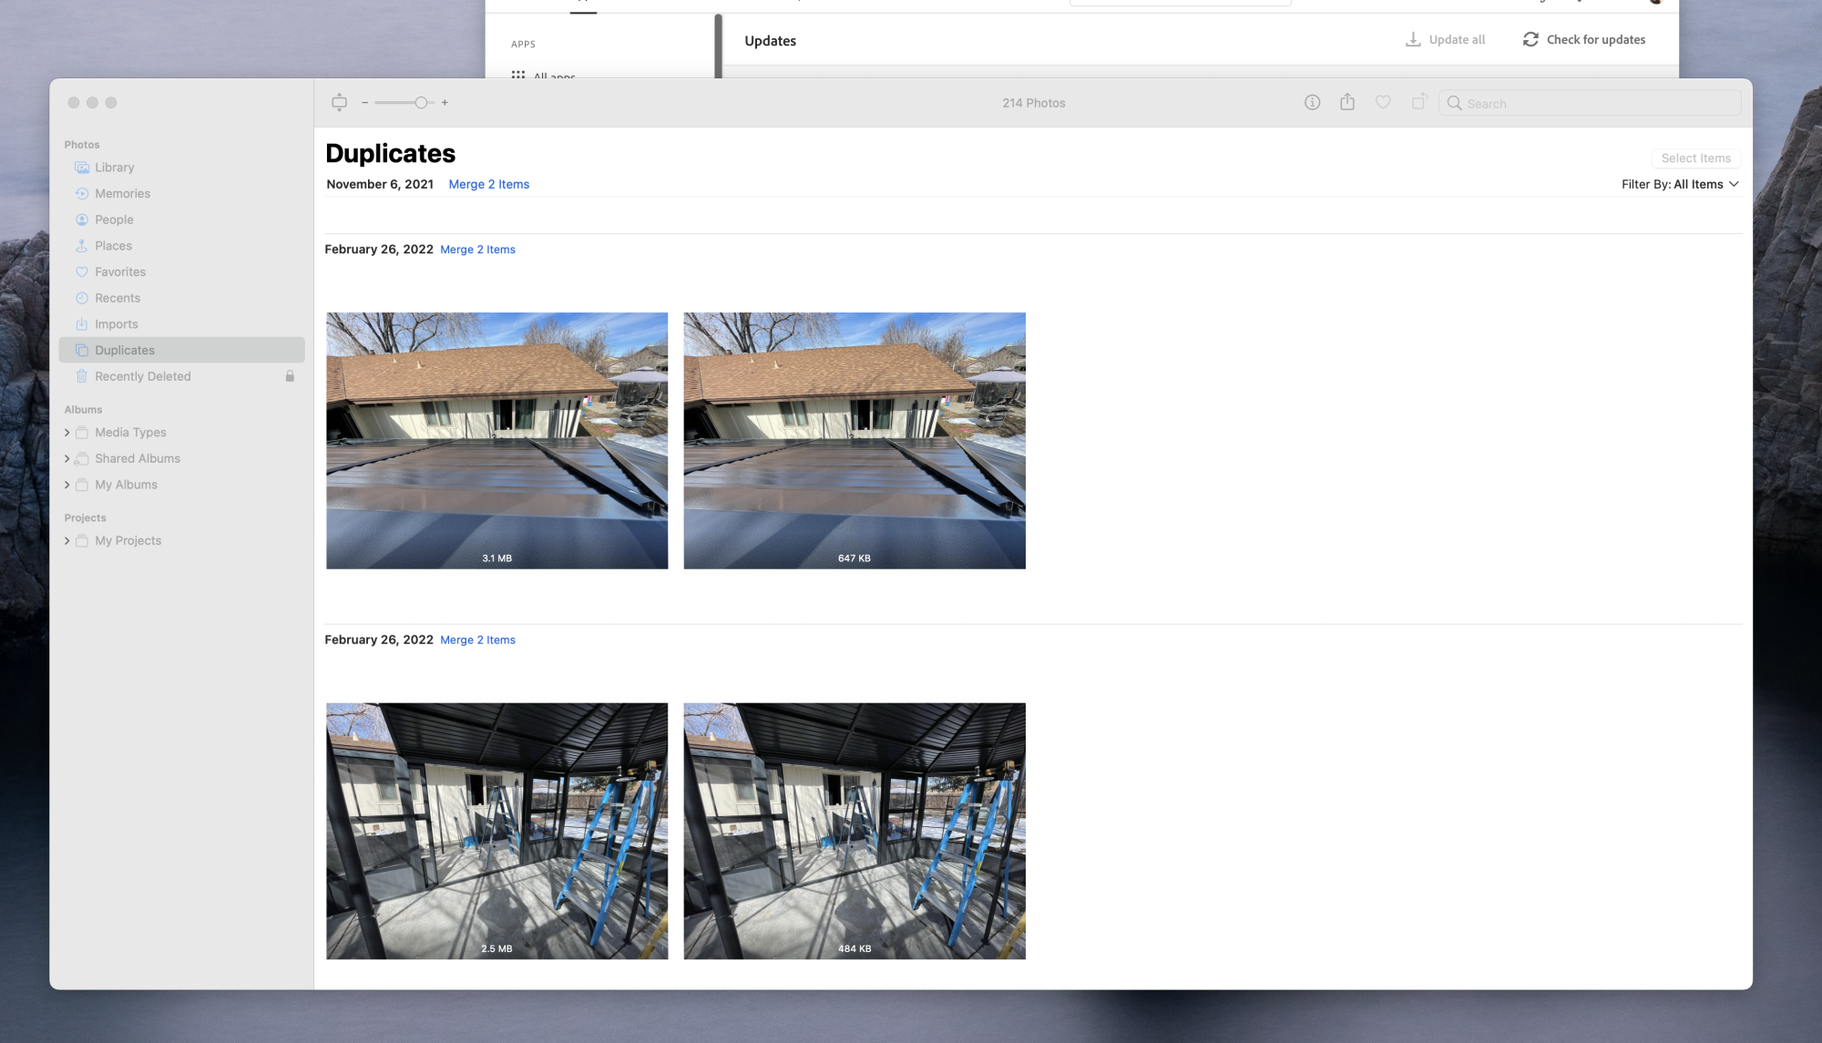1822x1043 pixels.
Task: Click Merge 2 Items for November 6, 2021
Action: pos(488,184)
